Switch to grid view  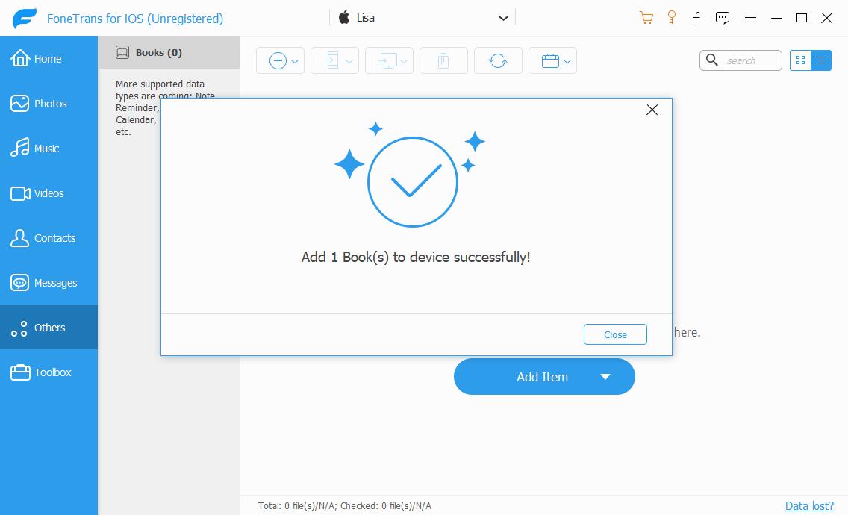click(800, 60)
